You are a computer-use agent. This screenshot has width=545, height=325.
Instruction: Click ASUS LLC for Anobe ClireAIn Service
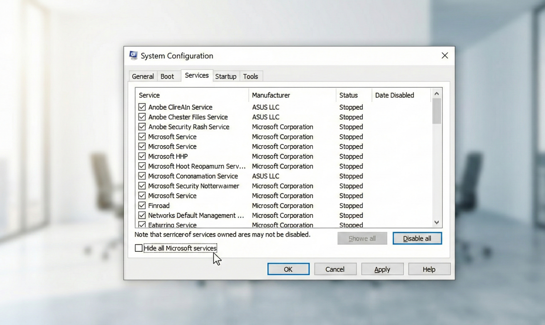pyautogui.click(x=266, y=107)
